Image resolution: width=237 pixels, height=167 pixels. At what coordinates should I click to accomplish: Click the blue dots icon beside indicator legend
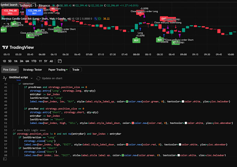(x=95, y=19)
